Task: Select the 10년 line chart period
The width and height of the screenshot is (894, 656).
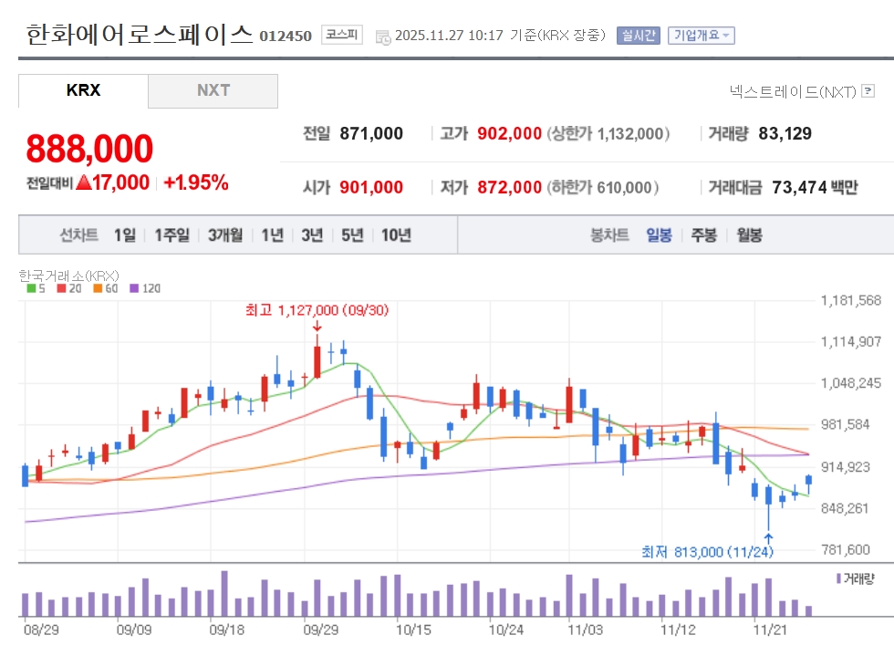Action: tap(396, 235)
